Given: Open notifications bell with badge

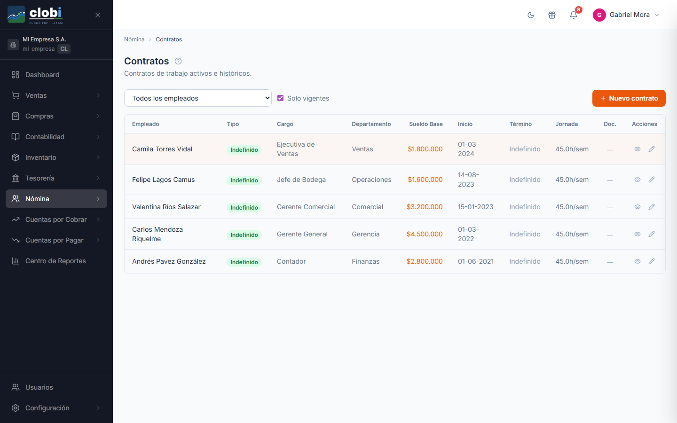Looking at the screenshot, I should pyautogui.click(x=574, y=15).
